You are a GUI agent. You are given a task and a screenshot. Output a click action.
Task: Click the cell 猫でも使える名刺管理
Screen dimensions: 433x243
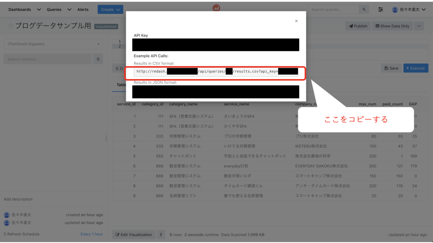point(243,196)
